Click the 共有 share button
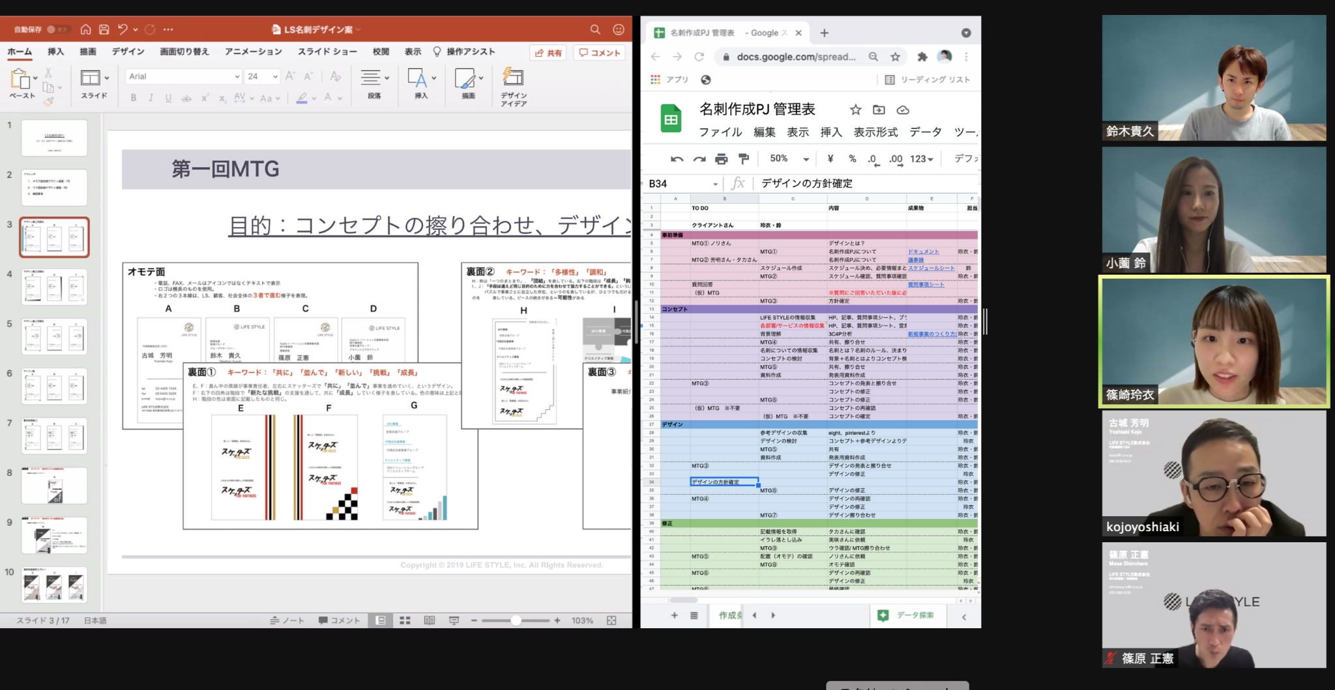Screen dimensions: 1335x690 pos(548,53)
